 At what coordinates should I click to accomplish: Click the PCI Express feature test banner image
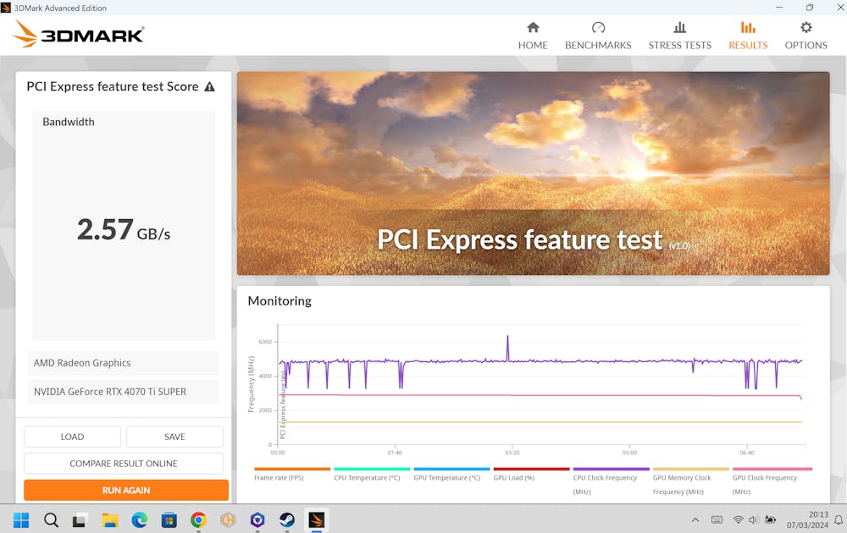[x=533, y=173]
